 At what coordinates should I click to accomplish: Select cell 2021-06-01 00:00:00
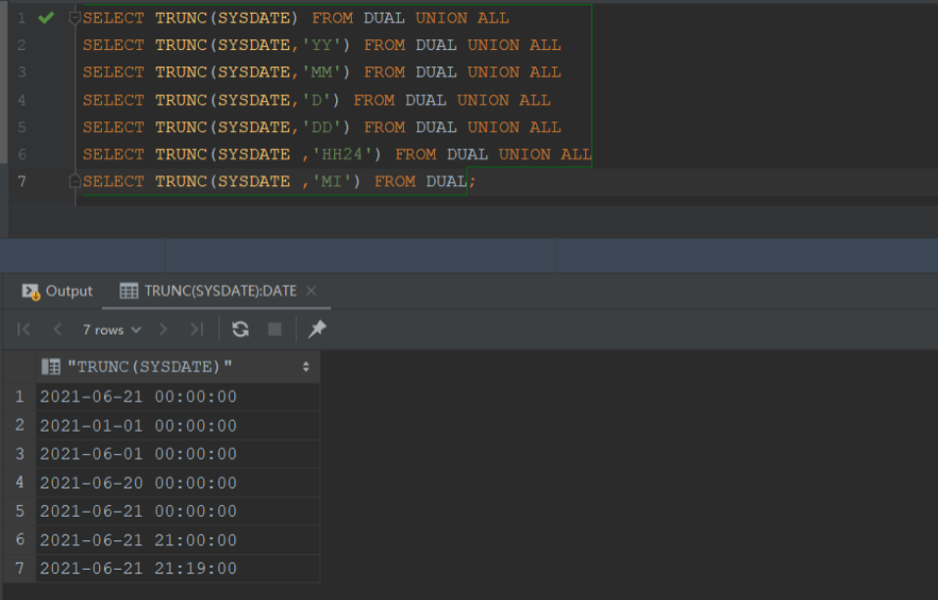[178, 454]
